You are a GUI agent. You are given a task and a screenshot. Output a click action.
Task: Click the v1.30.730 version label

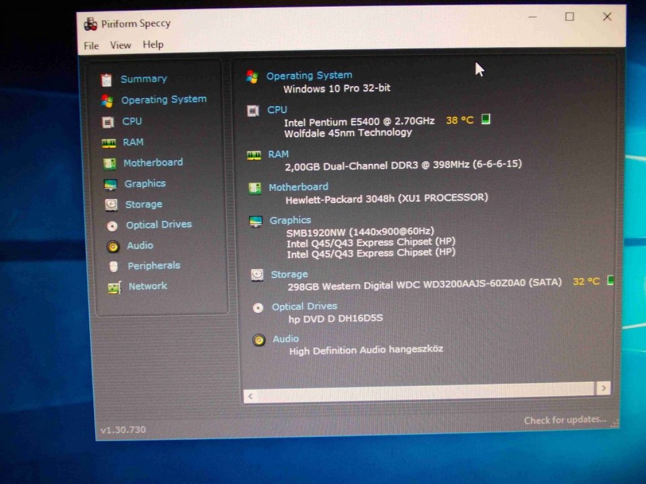click(123, 430)
